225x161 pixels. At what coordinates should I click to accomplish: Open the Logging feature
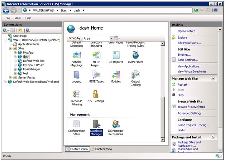coord(76,77)
